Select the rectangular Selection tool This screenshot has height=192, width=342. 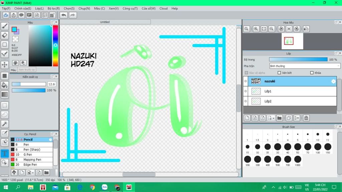5,106
